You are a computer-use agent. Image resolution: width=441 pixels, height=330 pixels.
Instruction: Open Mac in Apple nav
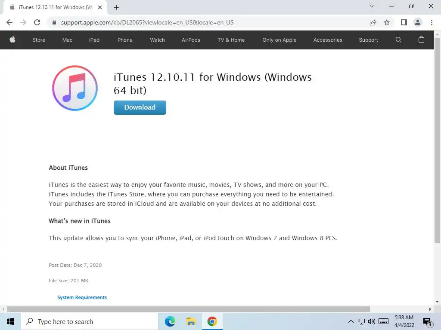point(67,40)
